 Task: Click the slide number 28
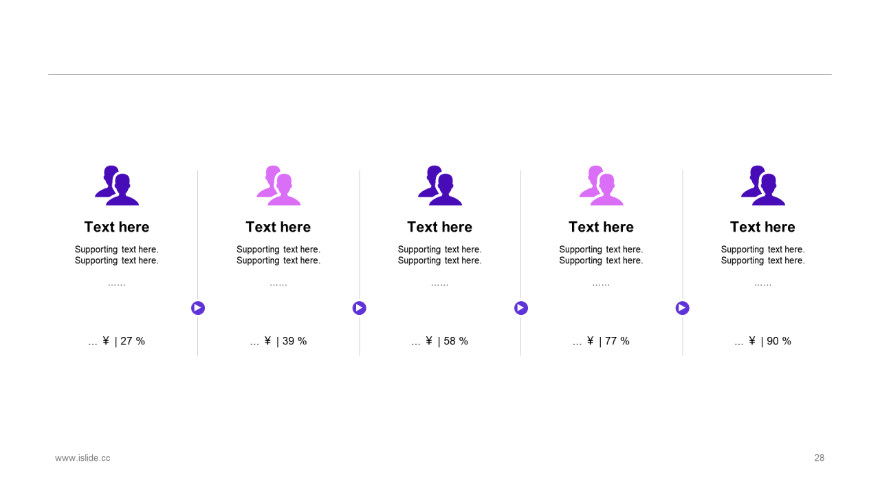pos(819,458)
